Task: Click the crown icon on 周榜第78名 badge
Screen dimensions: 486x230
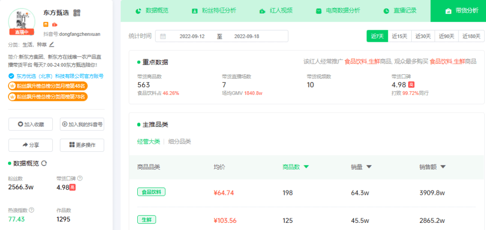Action: coord(13,97)
